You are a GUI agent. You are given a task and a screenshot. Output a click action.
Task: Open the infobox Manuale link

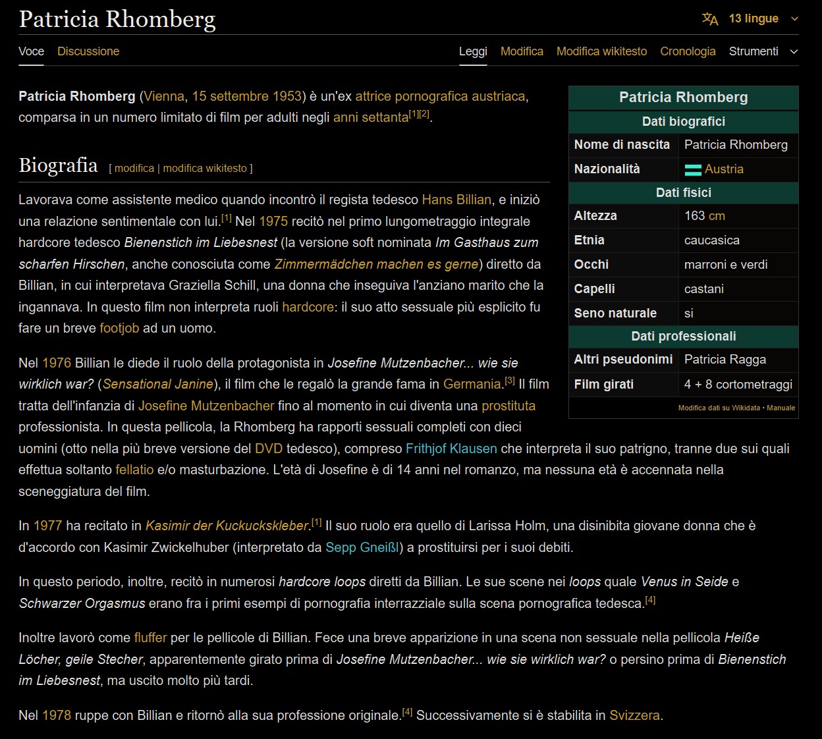click(781, 408)
